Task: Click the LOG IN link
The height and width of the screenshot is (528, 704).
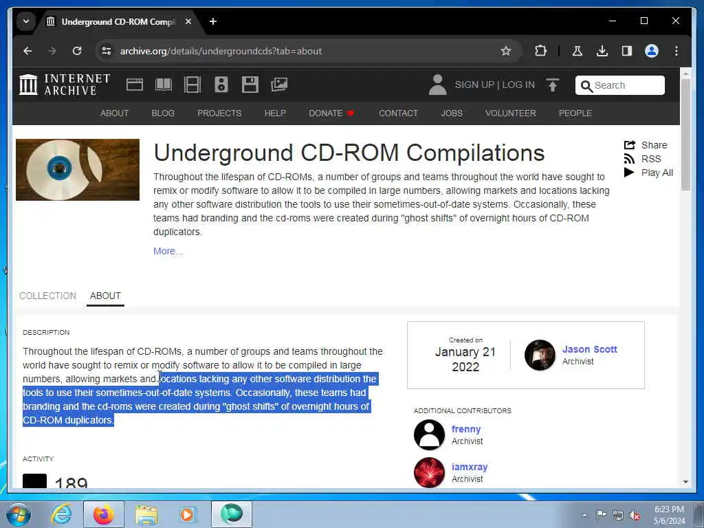Action: coord(518,85)
